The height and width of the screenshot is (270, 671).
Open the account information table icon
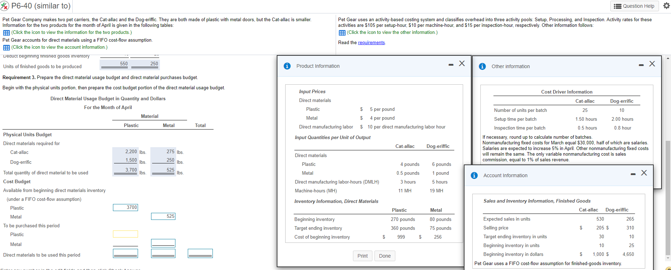click(6, 48)
